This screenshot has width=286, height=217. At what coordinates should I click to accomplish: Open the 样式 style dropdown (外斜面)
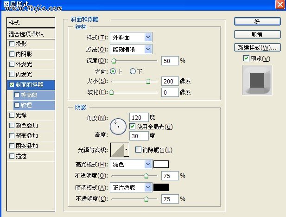coord(131,37)
